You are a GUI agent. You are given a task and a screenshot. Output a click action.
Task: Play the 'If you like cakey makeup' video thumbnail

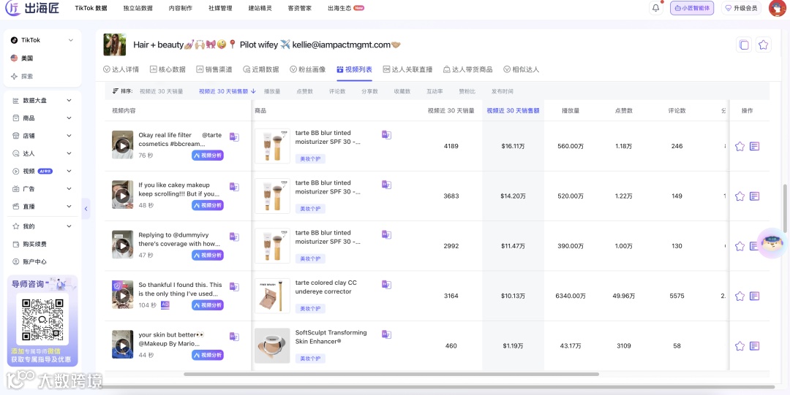(122, 195)
